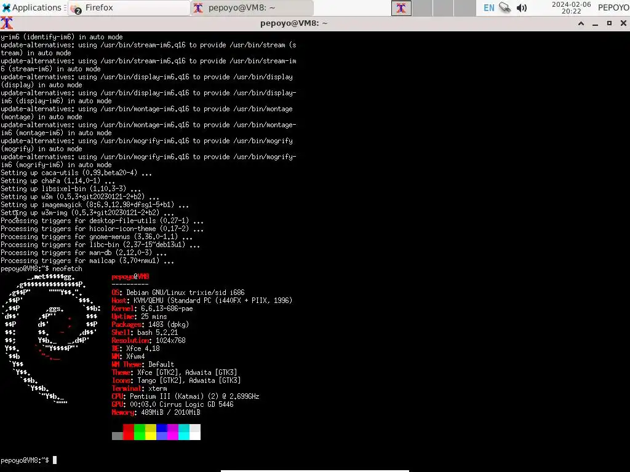Click the final shell prompt cursor

point(55,460)
